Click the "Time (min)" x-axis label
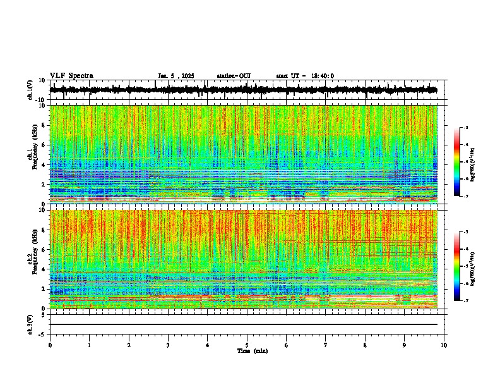Viewport: 500px width, 387px height. pos(253,351)
